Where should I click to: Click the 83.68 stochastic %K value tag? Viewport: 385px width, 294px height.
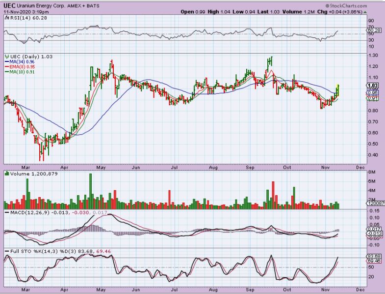click(374, 256)
